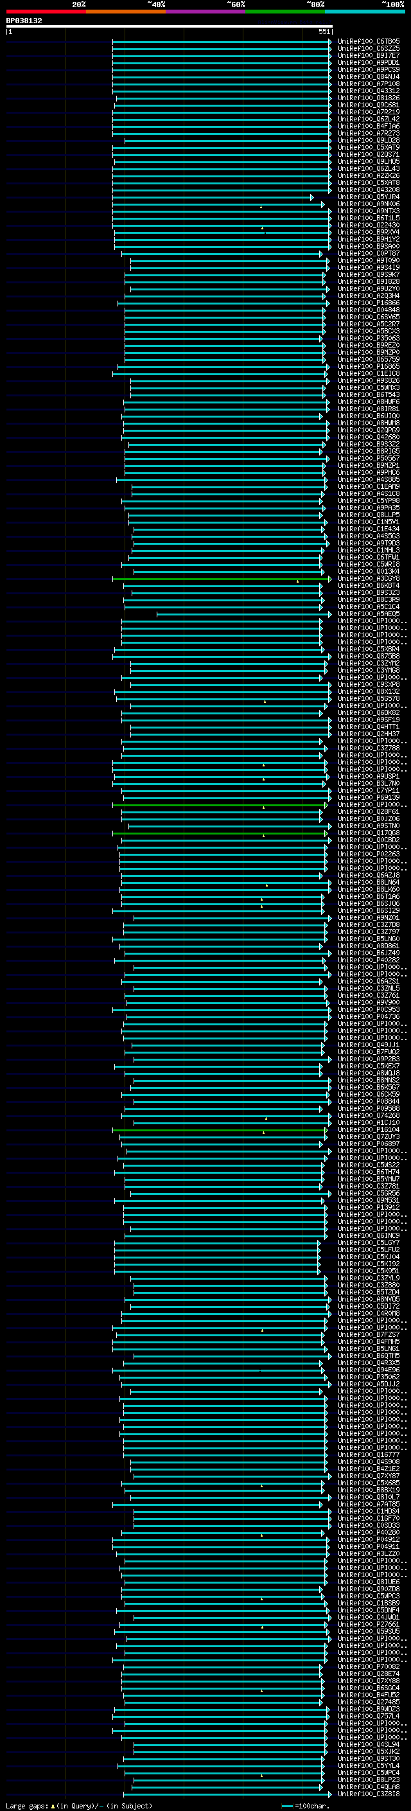Select hit UniRef100_C6SZZ5

(x=368, y=49)
